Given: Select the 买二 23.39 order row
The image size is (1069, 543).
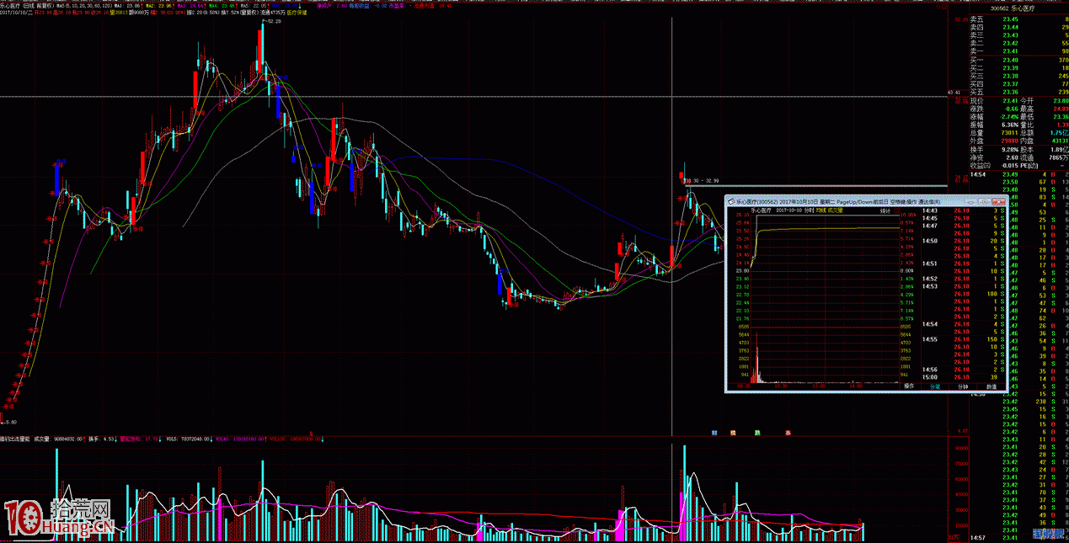Looking at the screenshot, I should (1018, 68).
